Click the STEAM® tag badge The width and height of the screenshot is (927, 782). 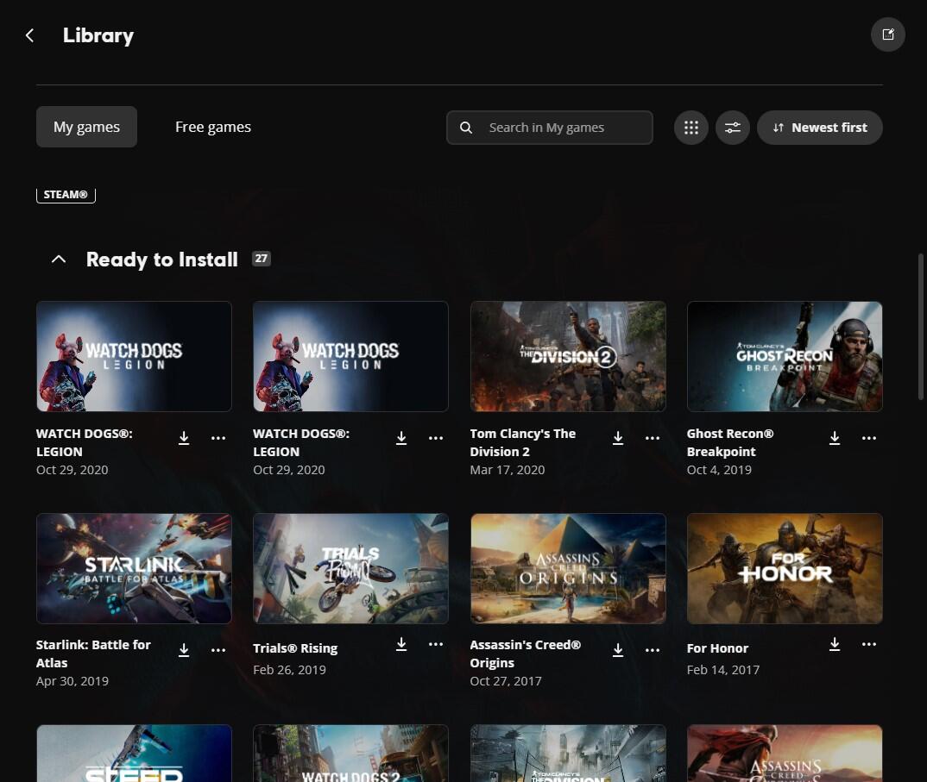click(x=66, y=195)
